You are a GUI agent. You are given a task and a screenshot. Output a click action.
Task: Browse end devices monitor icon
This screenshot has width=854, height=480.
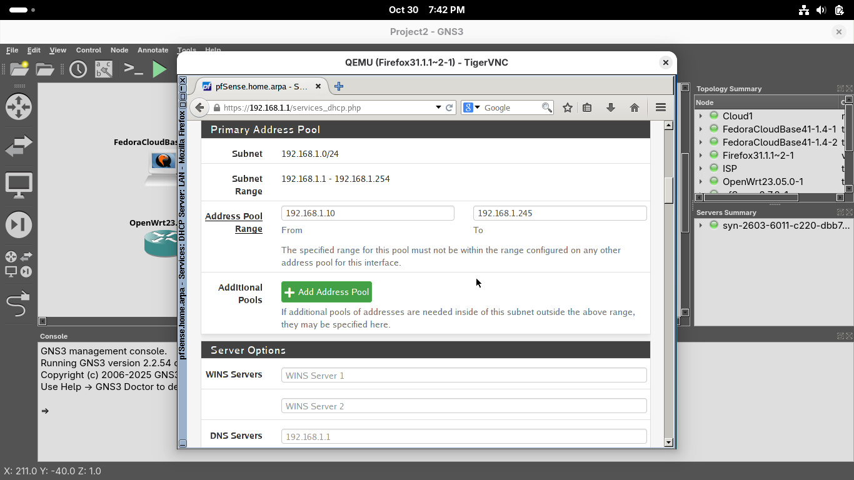[x=18, y=186]
